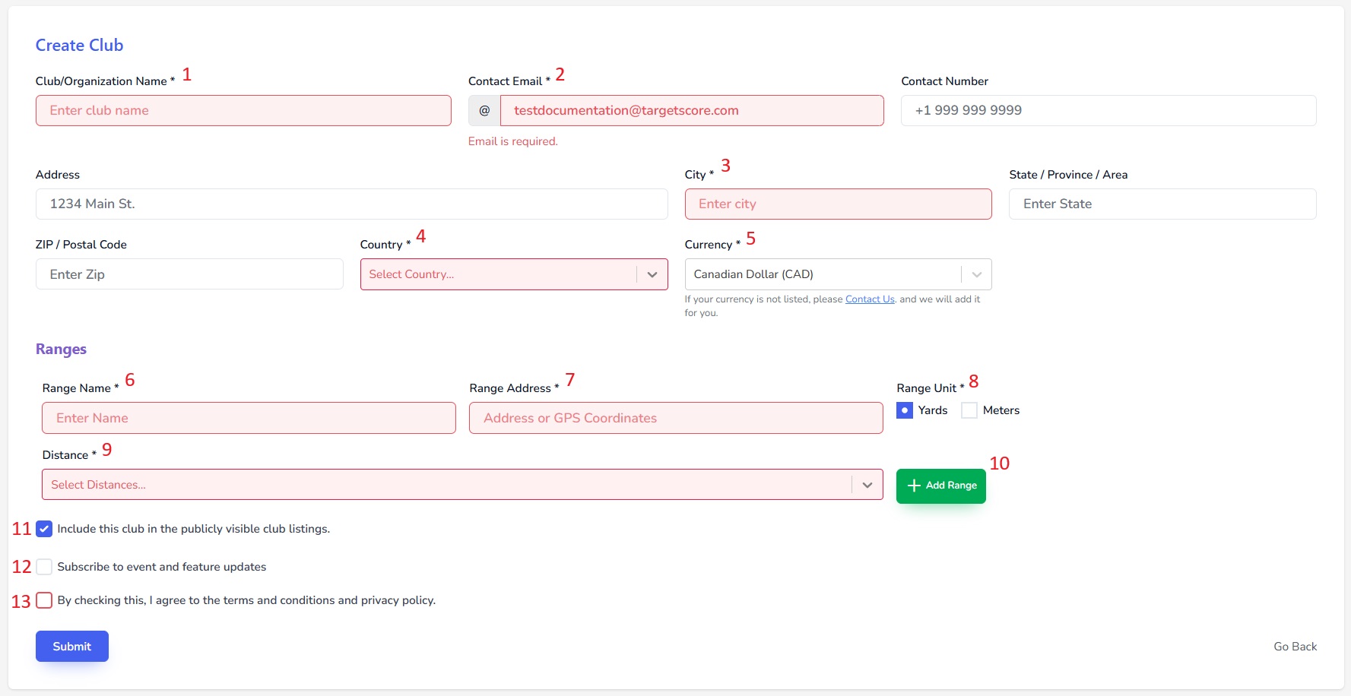Screen dimensions: 1351x696
Task: Agree to terms and conditions checkbox
Action: click(44, 600)
